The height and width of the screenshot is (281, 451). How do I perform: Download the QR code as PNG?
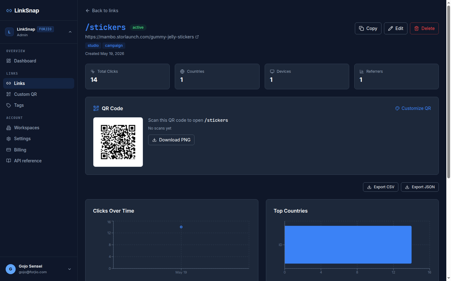(x=171, y=140)
